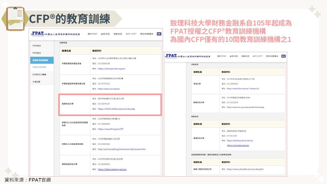
Task: Open the fddep.takming.edu.tw link
Action: tap(112, 169)
